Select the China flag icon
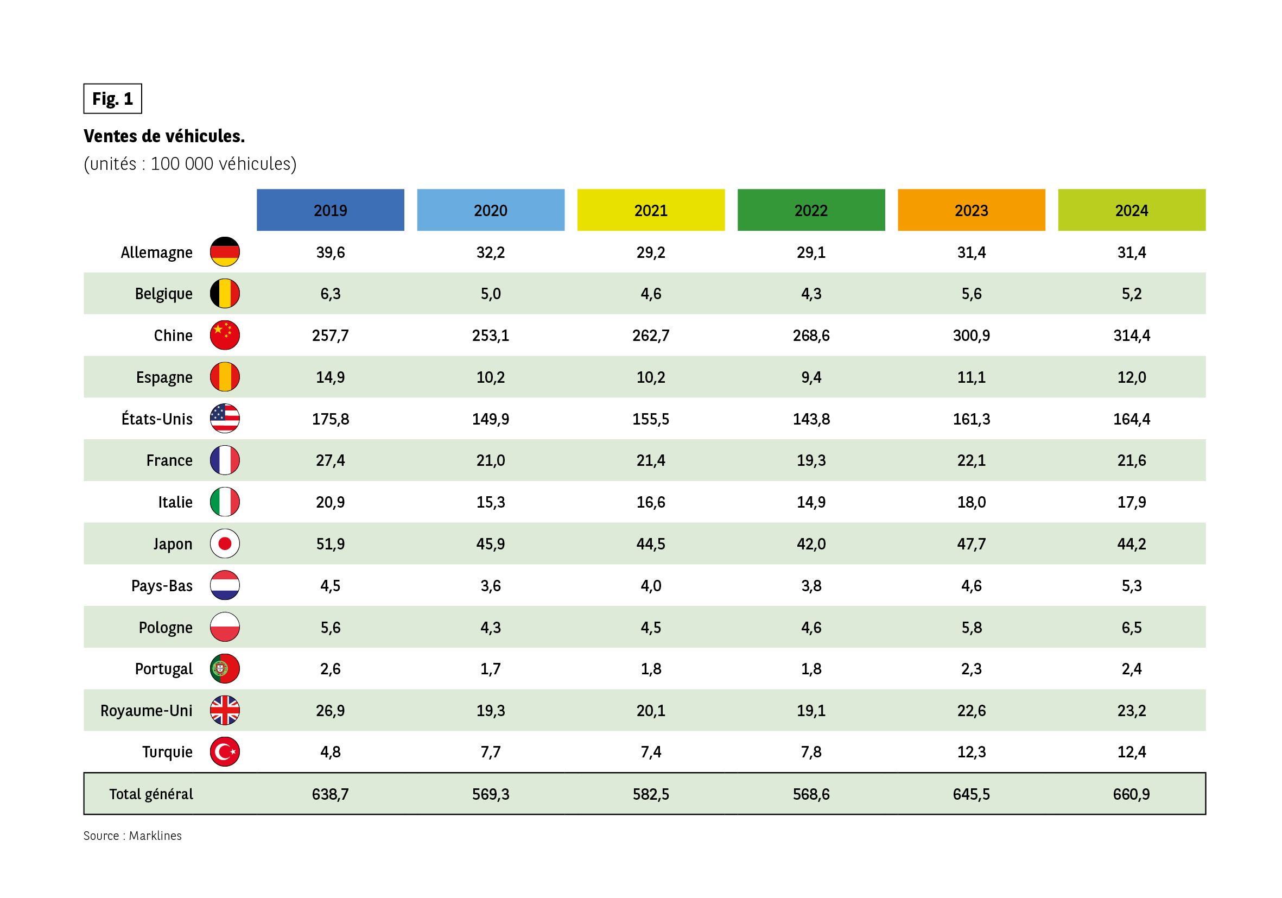1282x898 pixels. (x=225, y=335)
